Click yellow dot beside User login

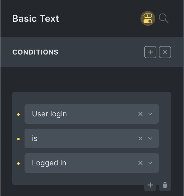tap(18, 115)
